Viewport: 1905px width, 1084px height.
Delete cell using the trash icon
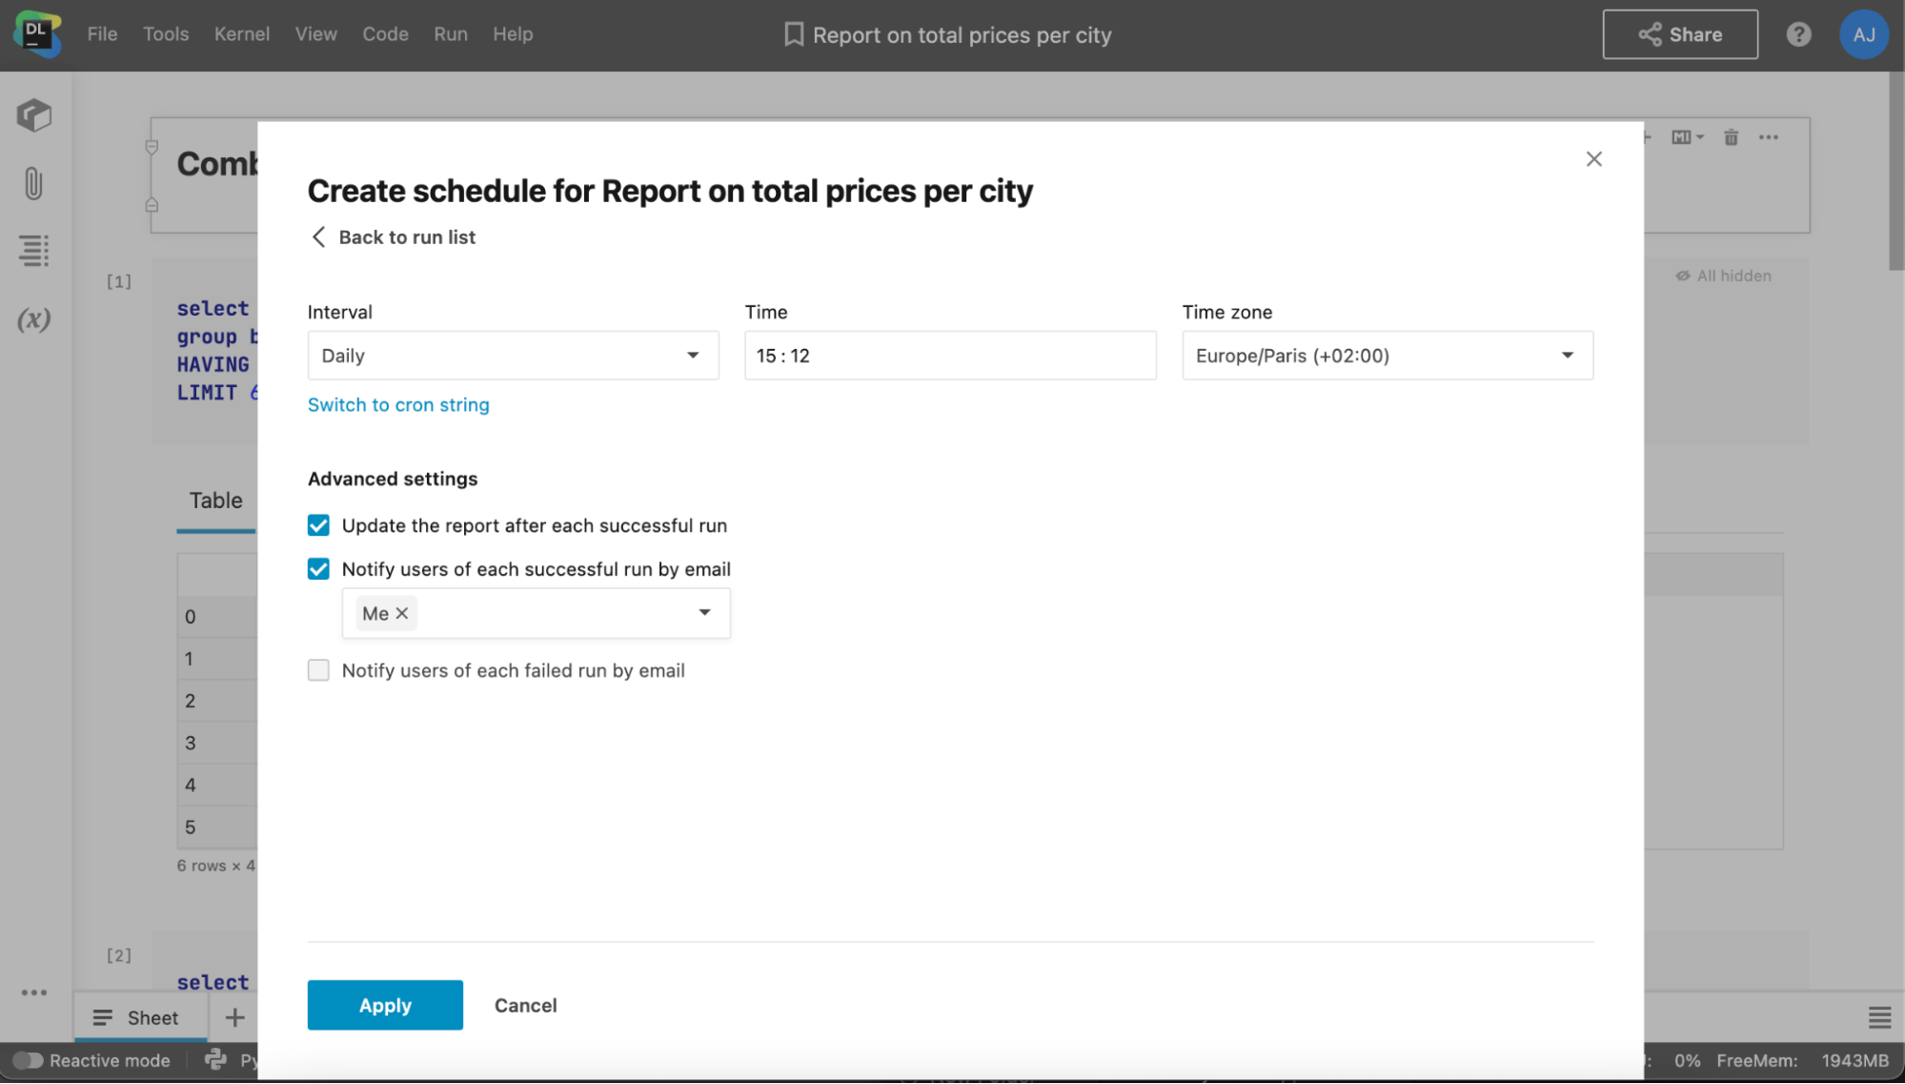coord(1731,137)
